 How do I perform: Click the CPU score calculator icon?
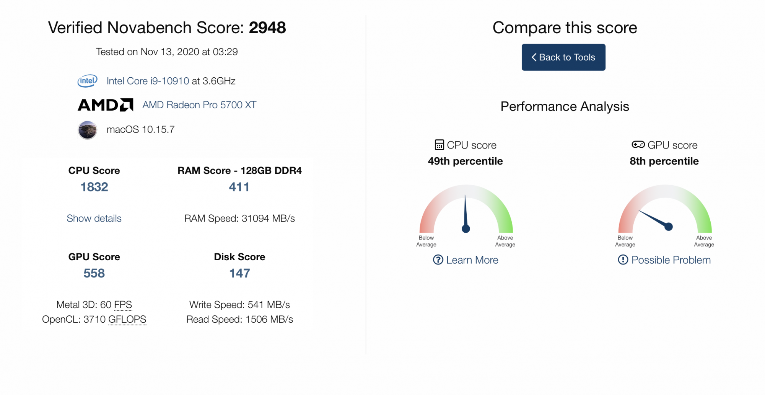pos(439,145)
